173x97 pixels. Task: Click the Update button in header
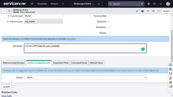tap(167, 11)
